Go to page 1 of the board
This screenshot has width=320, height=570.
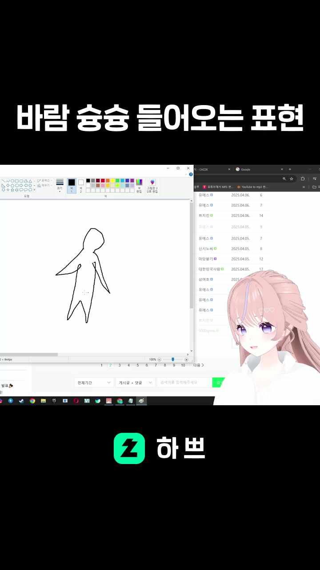[x=101, y=365]
